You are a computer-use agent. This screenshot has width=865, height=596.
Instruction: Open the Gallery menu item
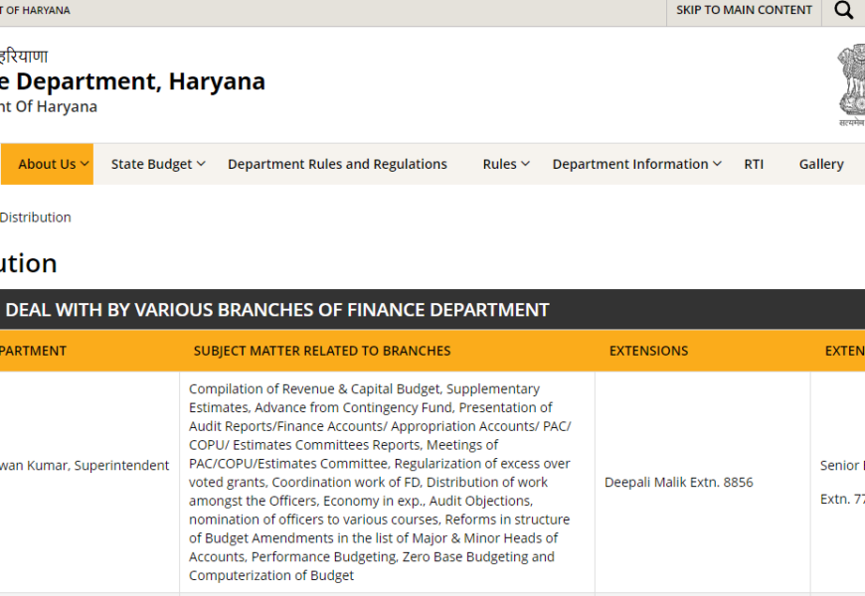[820, 164]
